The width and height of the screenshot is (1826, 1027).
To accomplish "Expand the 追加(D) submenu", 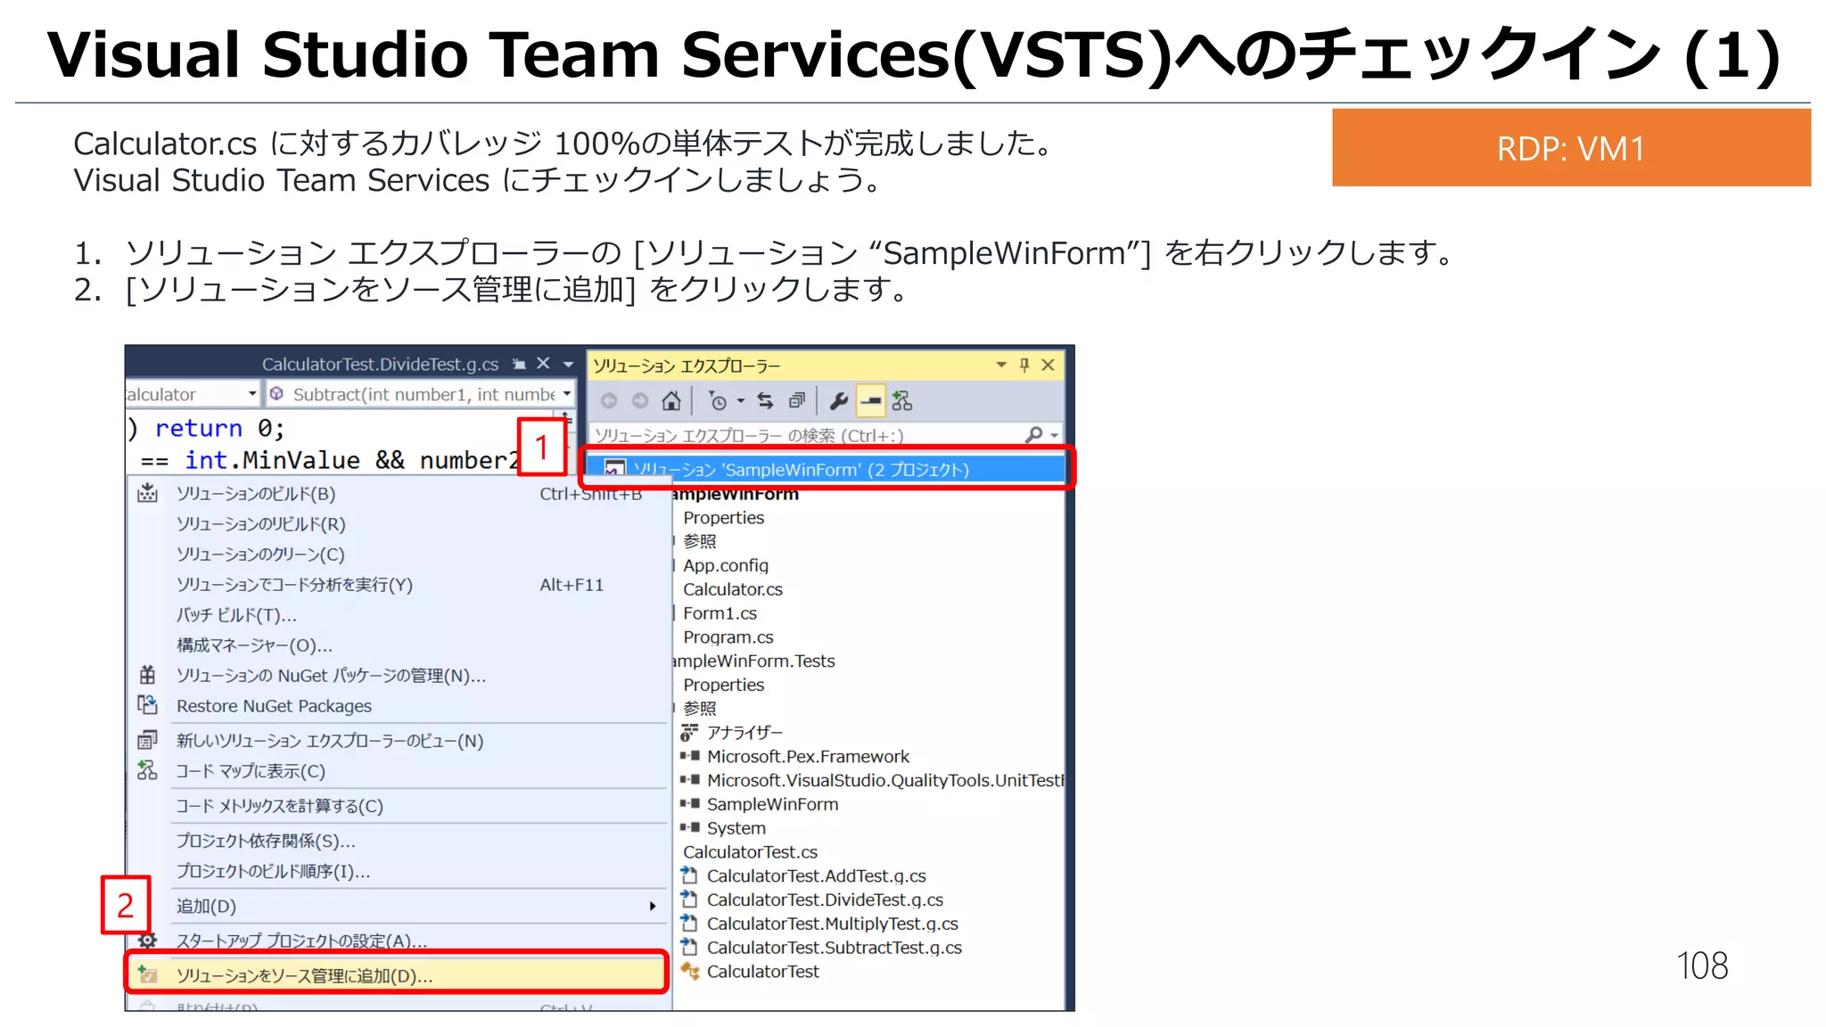I will point(399,906).
